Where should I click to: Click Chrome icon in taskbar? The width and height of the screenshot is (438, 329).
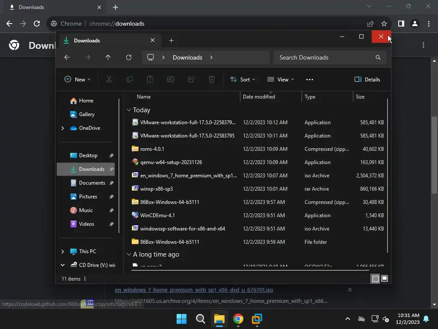tap(238, 319)
